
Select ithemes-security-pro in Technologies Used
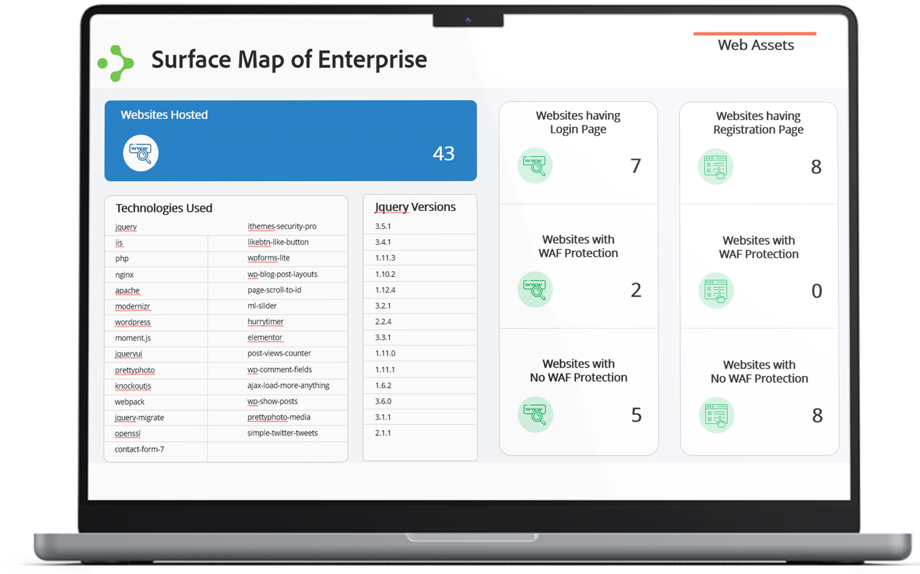coord(282,226)
